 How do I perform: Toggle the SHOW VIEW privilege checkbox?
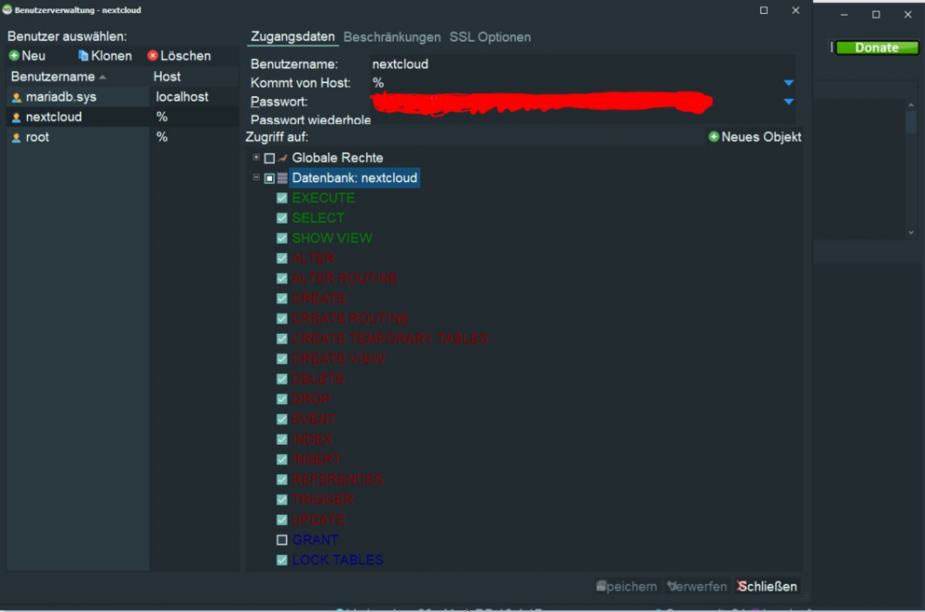pyautogui.click(x=282, y=239)
